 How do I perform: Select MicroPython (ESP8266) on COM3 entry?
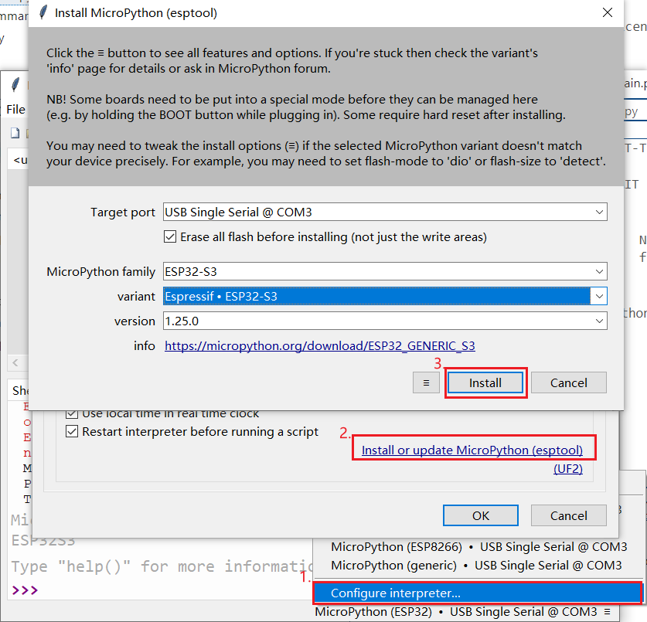click(x=478, y=547)
